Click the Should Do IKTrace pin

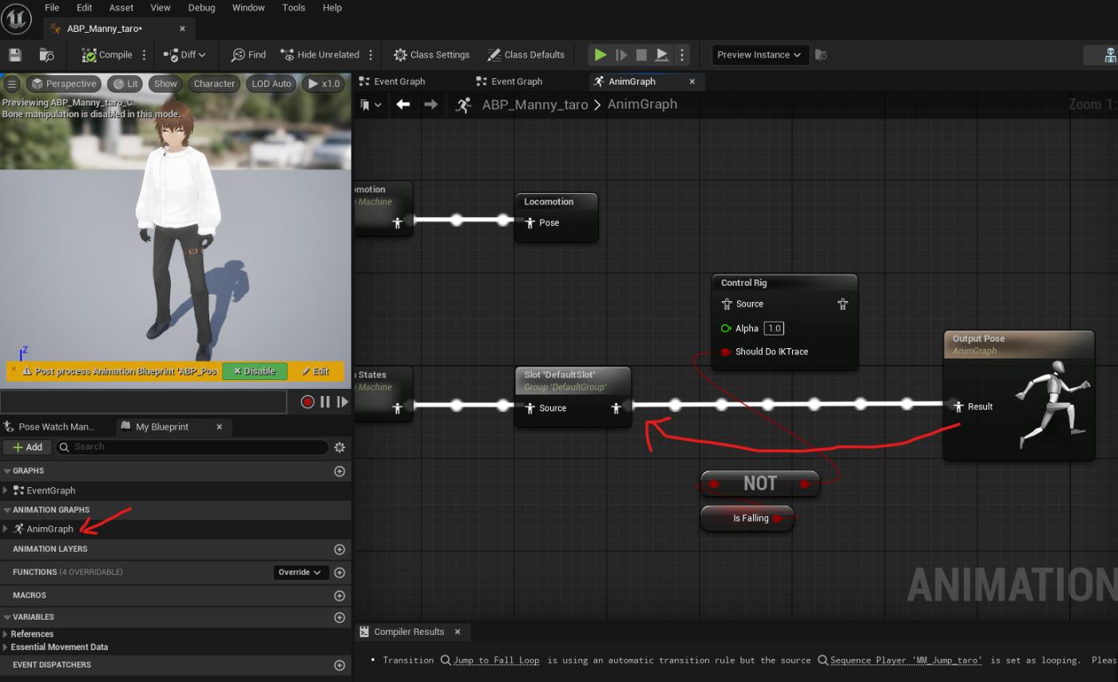(x=726, y=351)
